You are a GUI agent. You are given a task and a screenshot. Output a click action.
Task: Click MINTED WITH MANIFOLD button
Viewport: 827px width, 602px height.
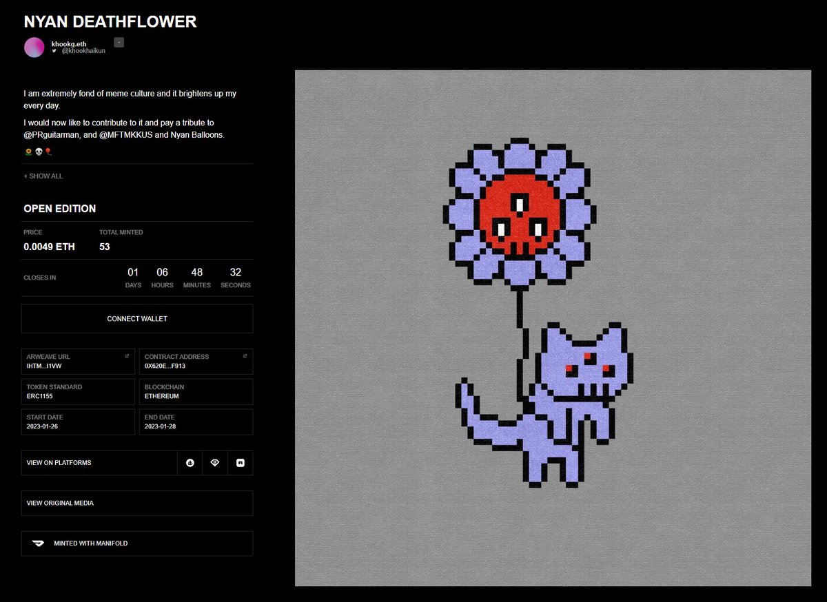[137, 543]
